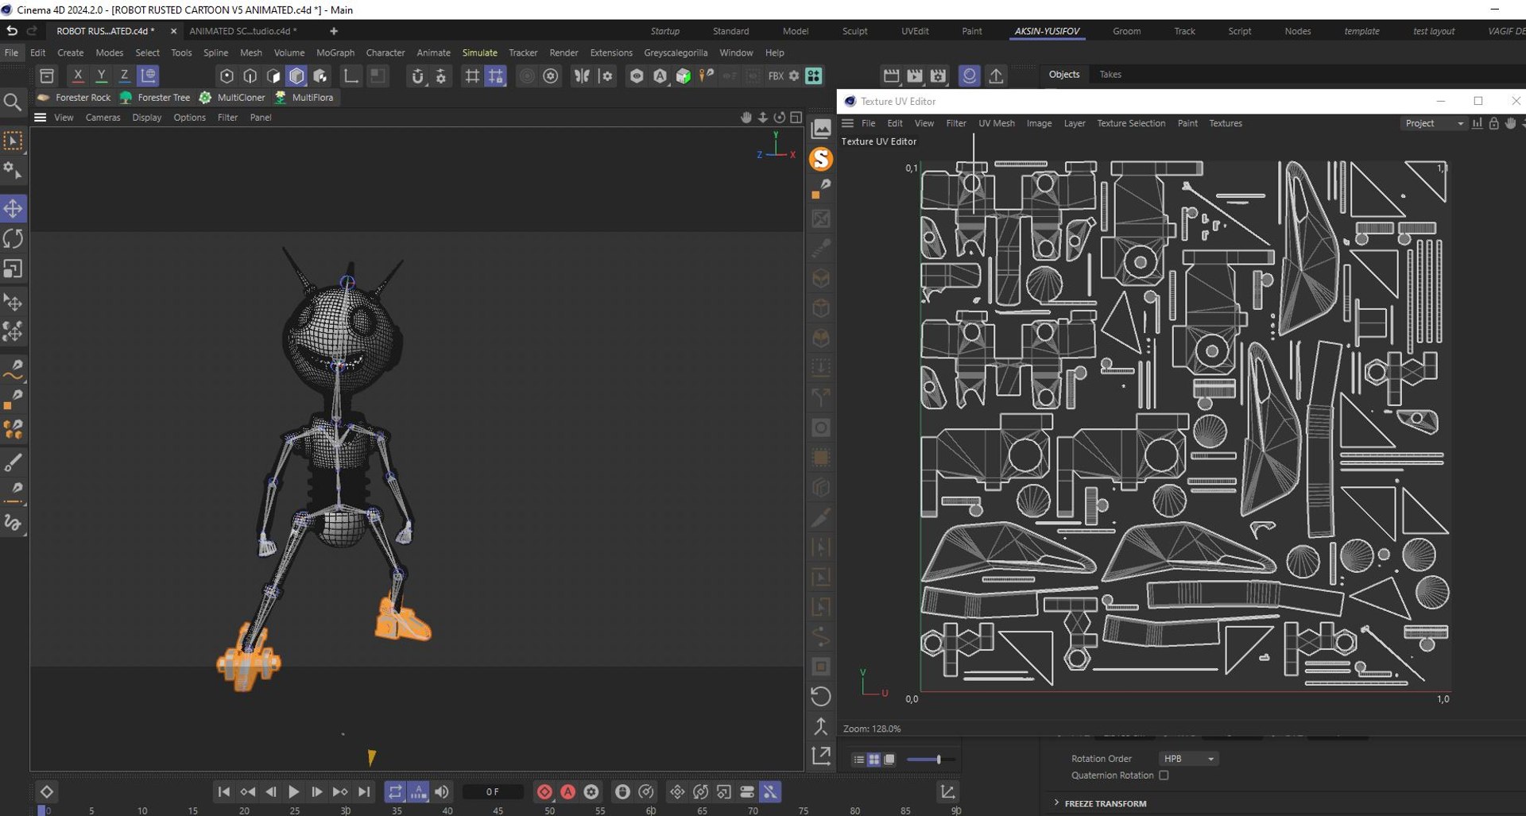Enable the Quaternion Rotation checkbox
Image resolution: width=1526 pixels, height=816 pixels.
click(x=1164, y=775)
